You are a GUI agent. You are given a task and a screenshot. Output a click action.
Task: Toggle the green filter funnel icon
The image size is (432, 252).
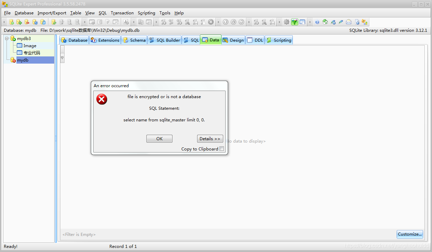(x=295, y=22)
